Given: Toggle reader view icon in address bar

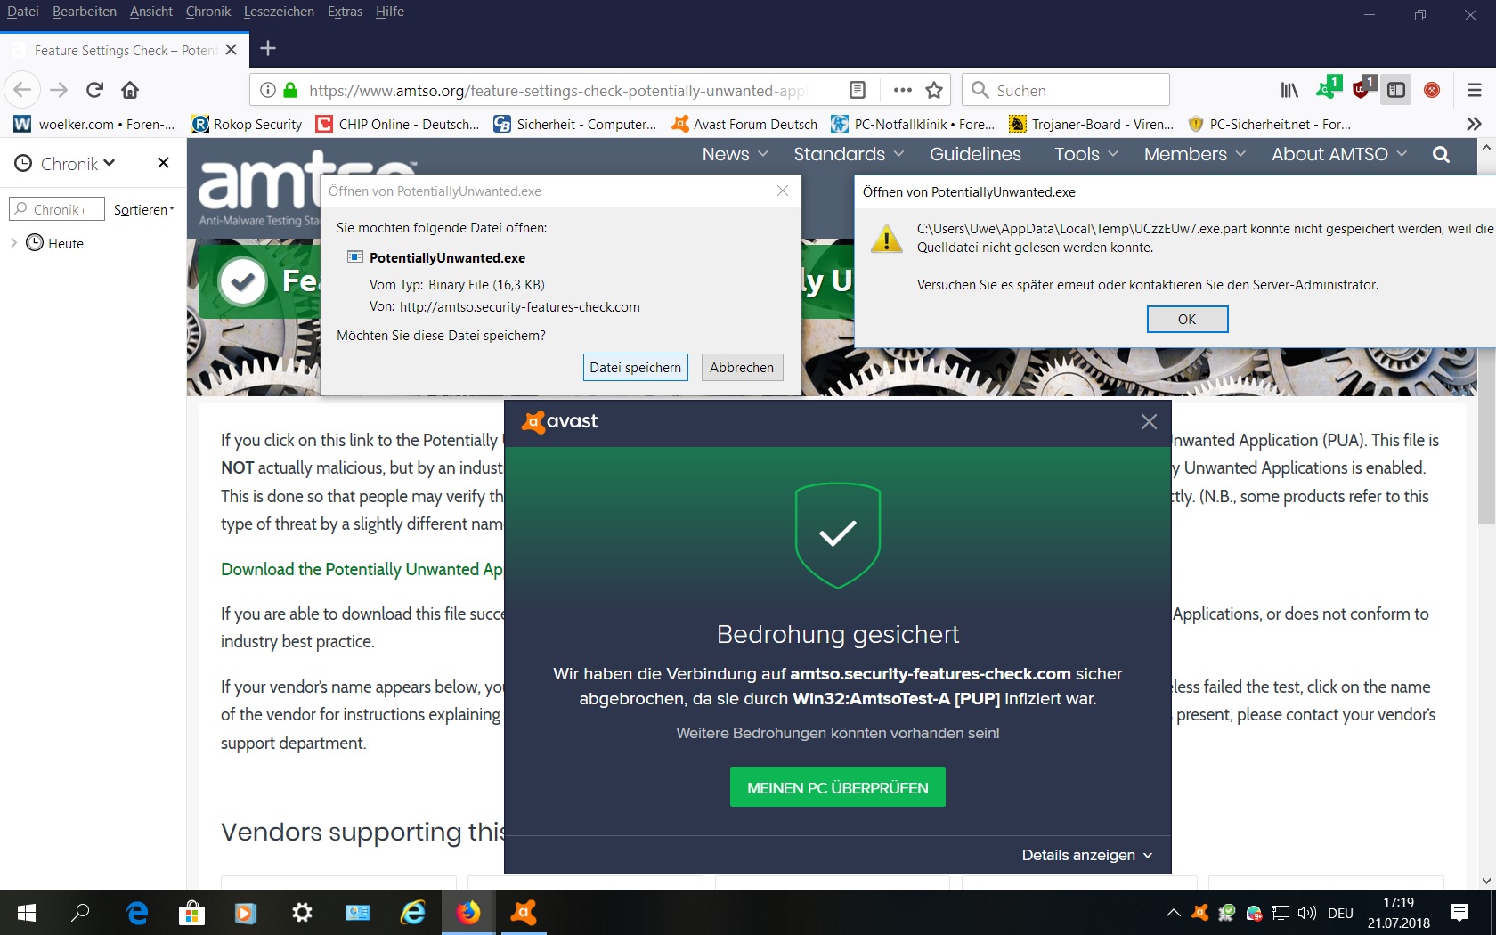Looking at the screenshot, I should tap(857, 90).
